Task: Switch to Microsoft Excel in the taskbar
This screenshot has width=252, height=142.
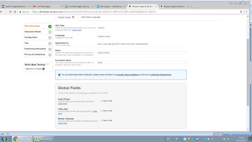Action: (x=44, y=139)
